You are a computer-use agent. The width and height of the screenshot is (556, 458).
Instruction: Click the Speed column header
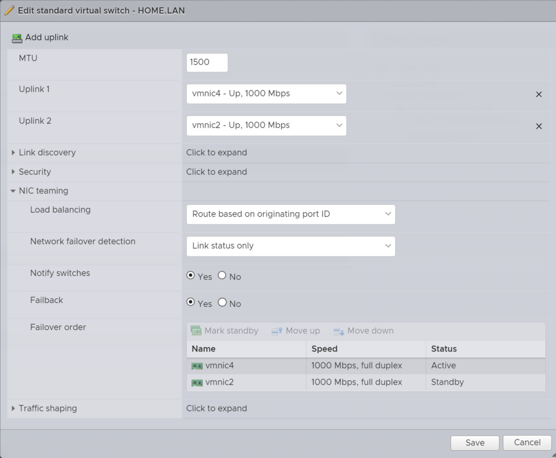point(366,349)
